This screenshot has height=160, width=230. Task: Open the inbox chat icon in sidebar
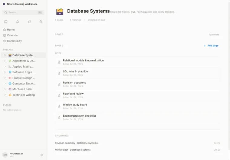6,22
